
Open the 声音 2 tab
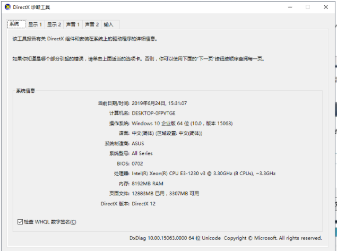click(x=92, y=24)
